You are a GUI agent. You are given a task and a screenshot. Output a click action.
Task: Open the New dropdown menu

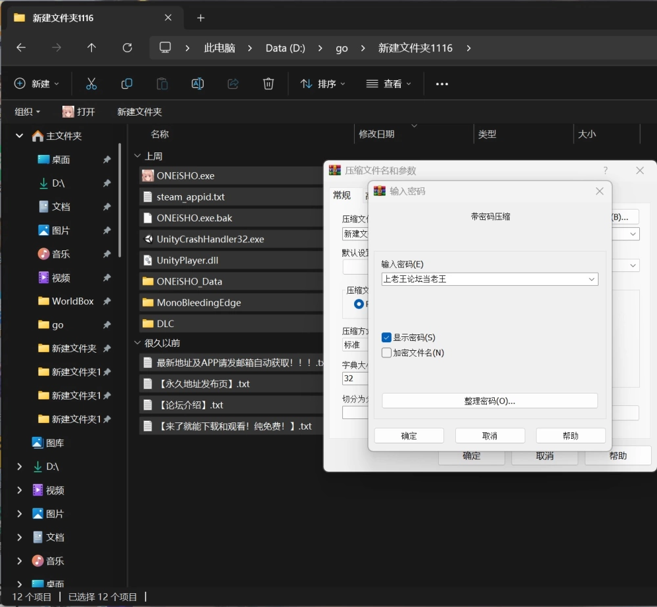coord(36,84)
